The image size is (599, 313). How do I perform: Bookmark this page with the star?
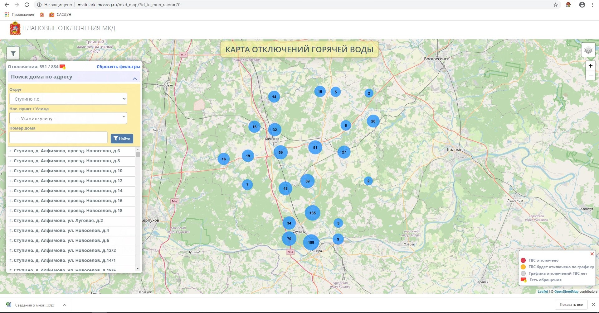pos(555,5)
